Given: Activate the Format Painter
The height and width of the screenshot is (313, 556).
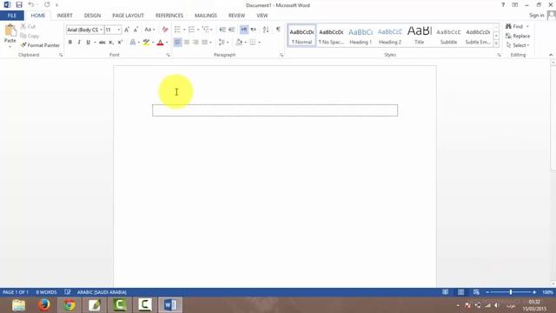Looking at the screenshot, I should tap(40, 45).
